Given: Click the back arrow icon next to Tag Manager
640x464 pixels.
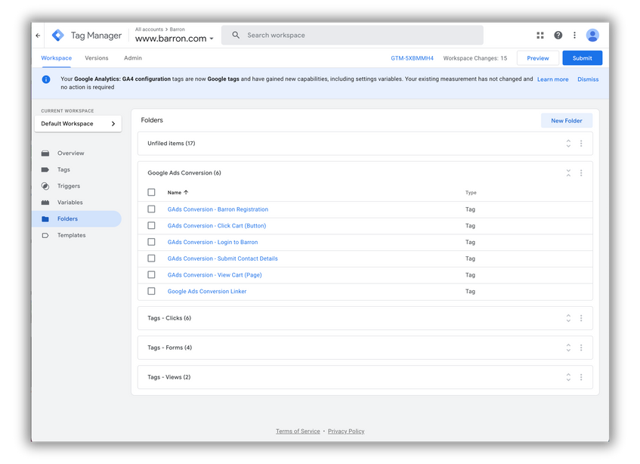Looking at the screenshot, I should pyautogui.click(x=38, y=36).
